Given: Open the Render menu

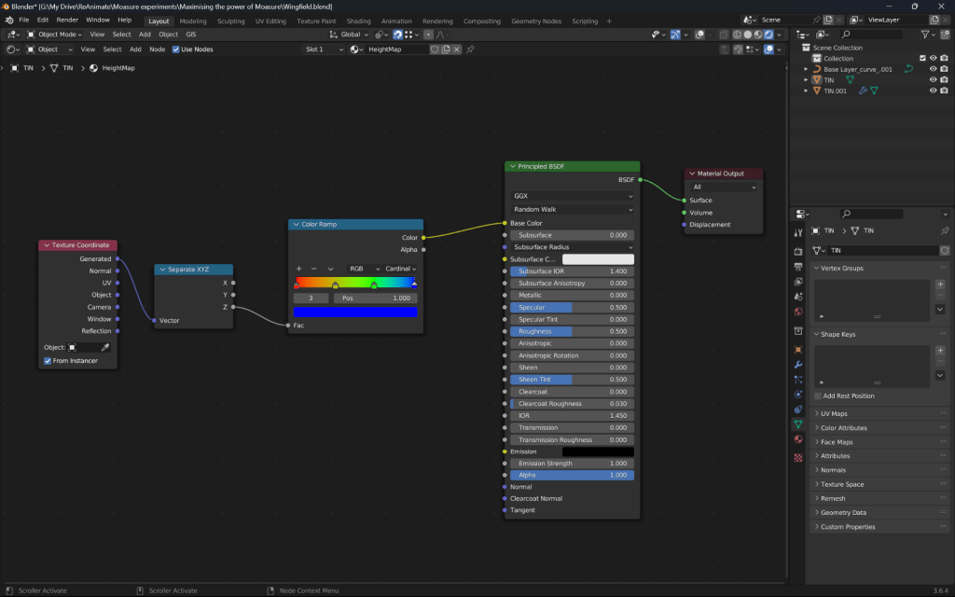Looking at the screenshot, I should point(67,20).
